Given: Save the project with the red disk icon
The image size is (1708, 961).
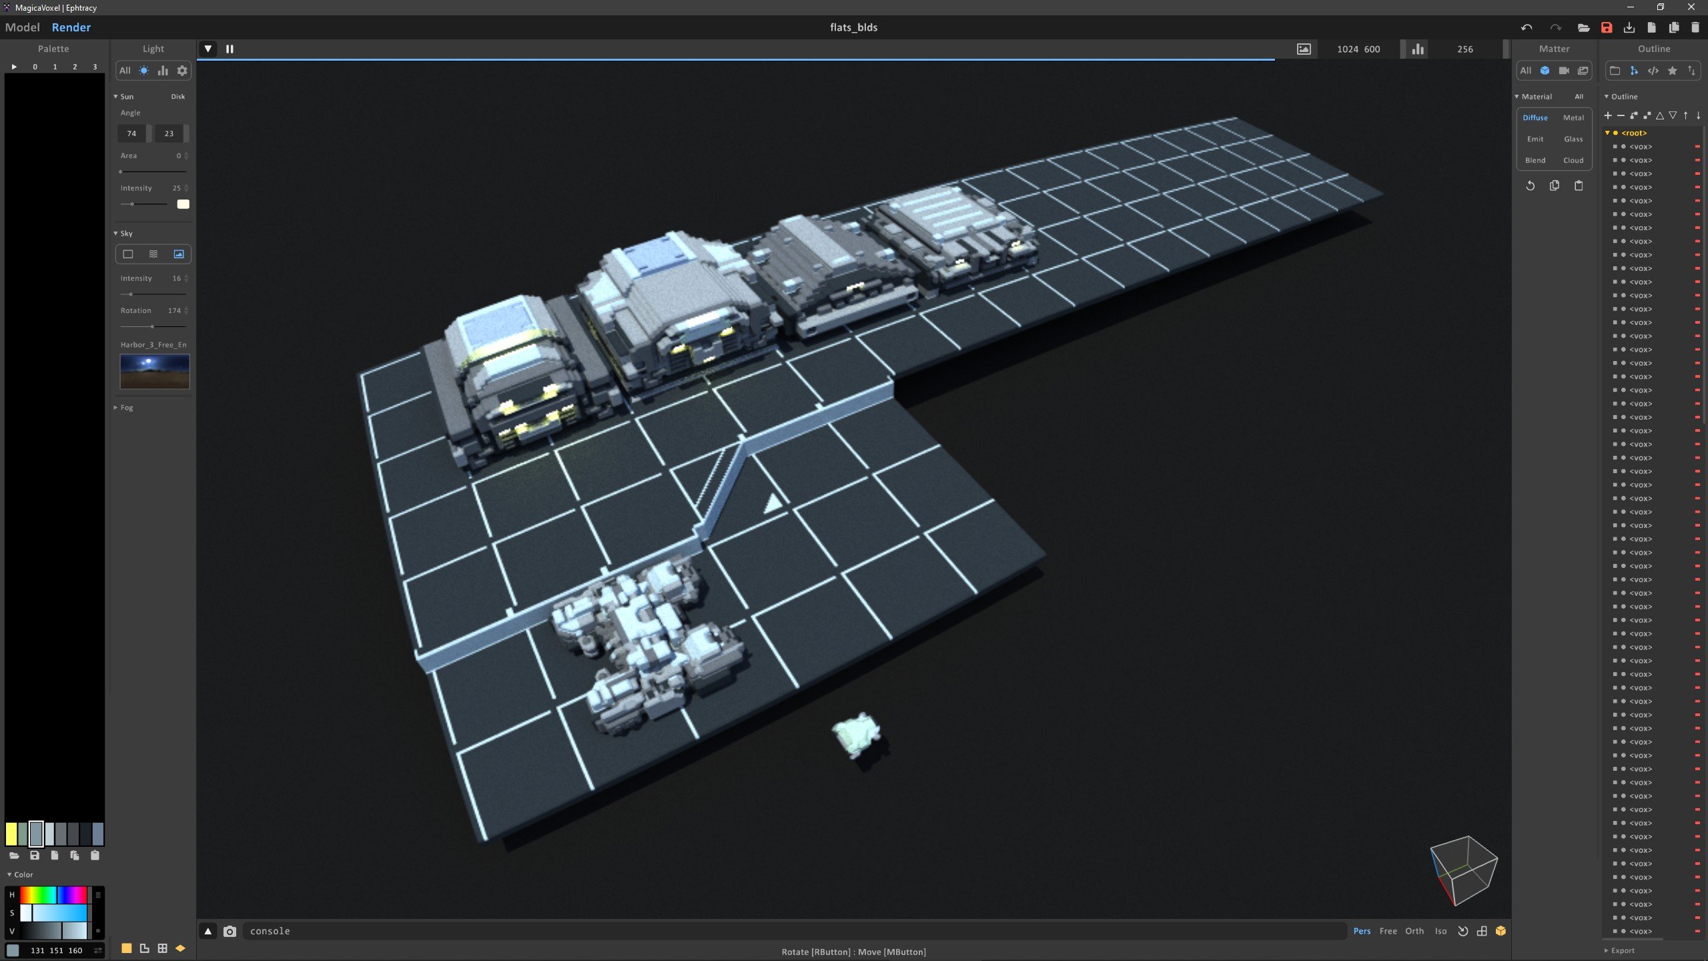Looking at the screenshot, I should [1607, 27].
